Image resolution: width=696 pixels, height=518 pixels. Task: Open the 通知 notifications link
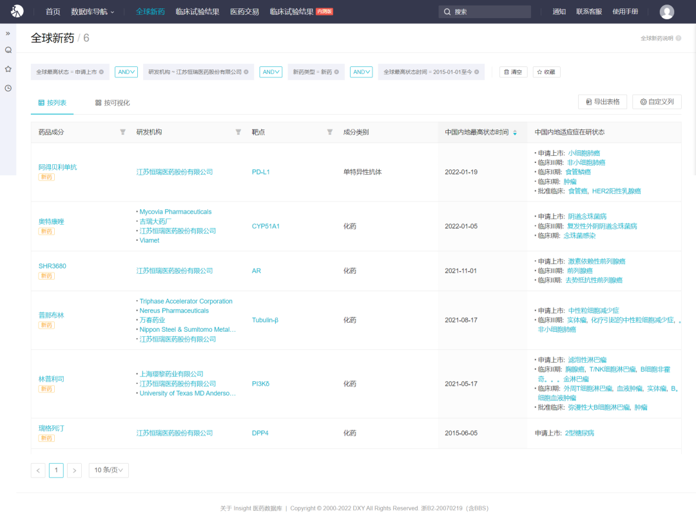559,12
